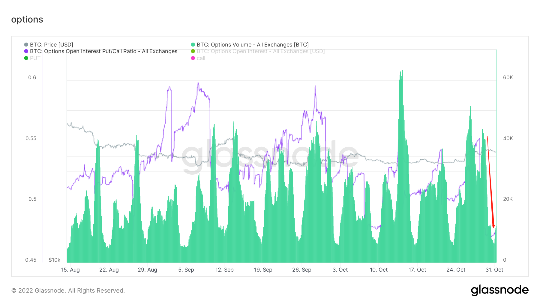
Task: Toggle the Options Volume All Exchanges [BTC] label
Action: (253, 45)
